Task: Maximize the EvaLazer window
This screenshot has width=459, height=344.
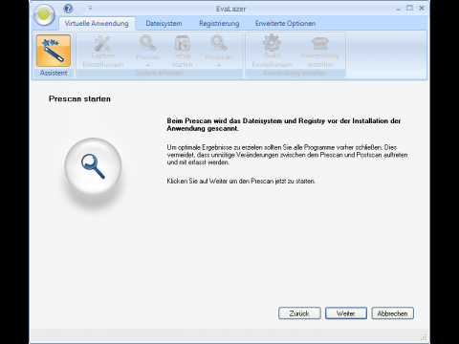Action: [409, 8]
